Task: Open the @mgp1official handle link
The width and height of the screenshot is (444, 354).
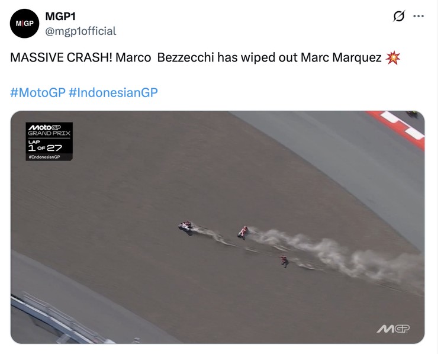Action: (81, 31)
